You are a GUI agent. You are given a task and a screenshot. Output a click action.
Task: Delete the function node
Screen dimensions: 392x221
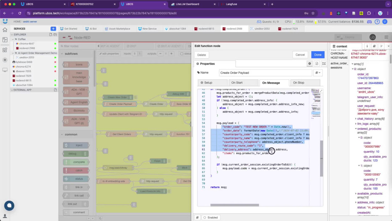201,55
